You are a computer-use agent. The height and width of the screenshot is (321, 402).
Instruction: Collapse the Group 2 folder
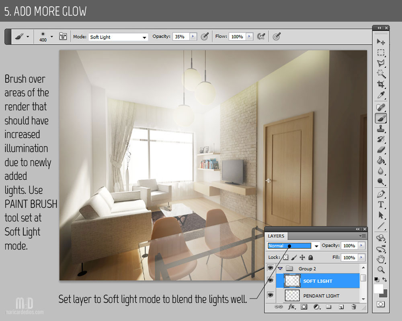pos(280,268)
